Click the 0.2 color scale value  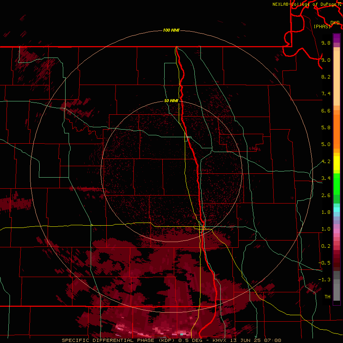pyautogui.click(x=326, y=246)
